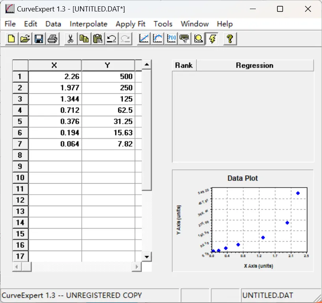
Task: Click the magnifier graph toolbar icon
Action: click(199, 39)
